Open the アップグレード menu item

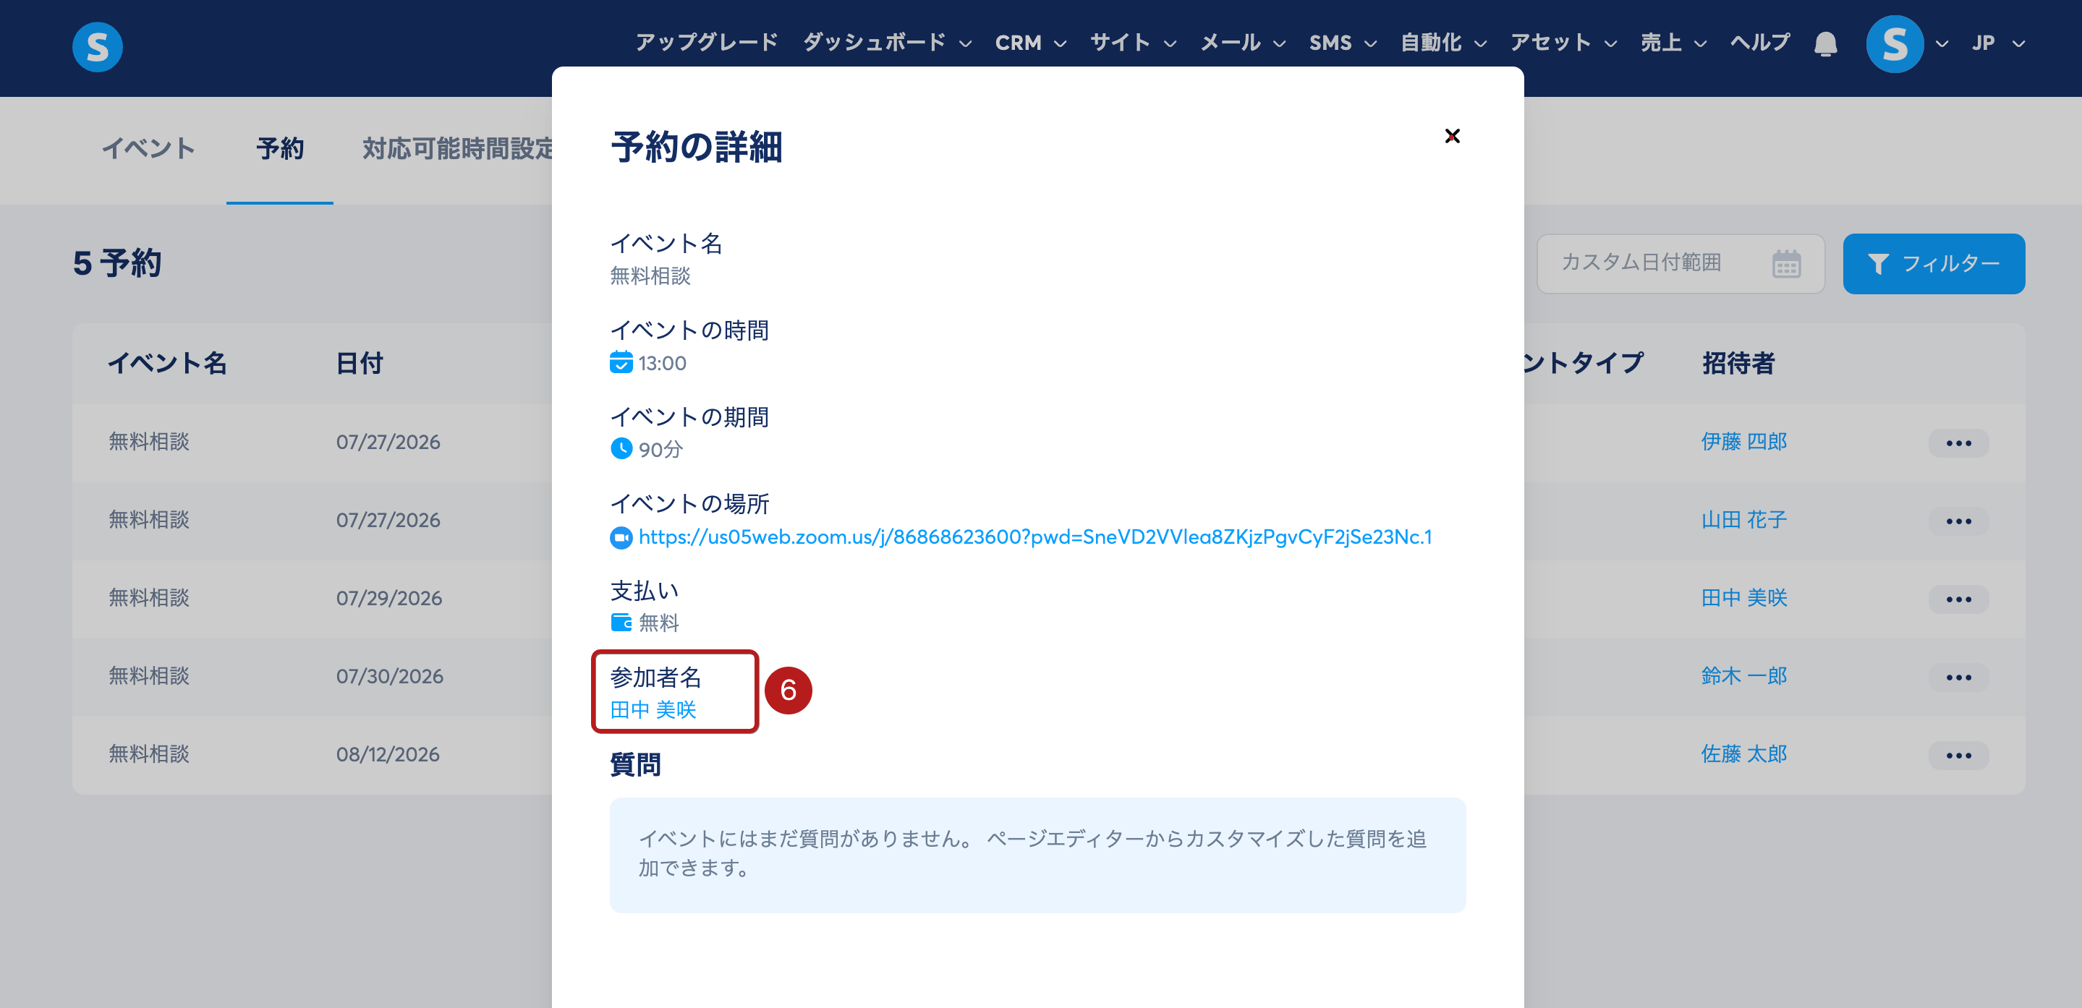coord(706,43)
